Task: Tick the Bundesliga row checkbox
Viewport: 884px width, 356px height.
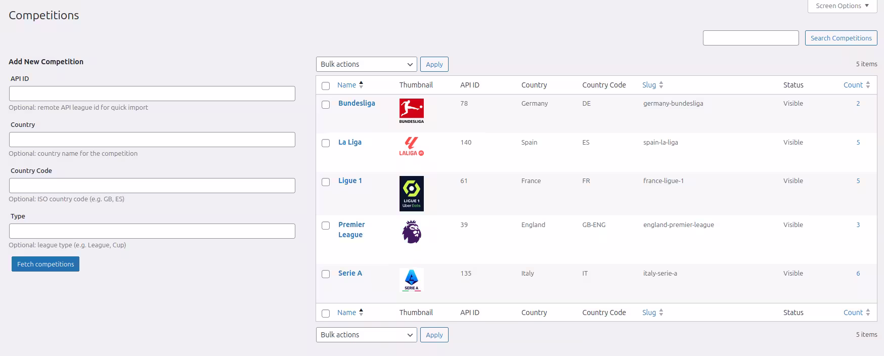Action: 326,105
